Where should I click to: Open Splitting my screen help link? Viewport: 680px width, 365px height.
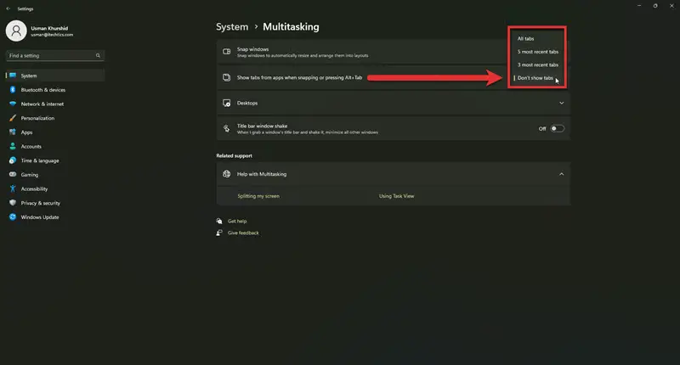coord(258,196)
